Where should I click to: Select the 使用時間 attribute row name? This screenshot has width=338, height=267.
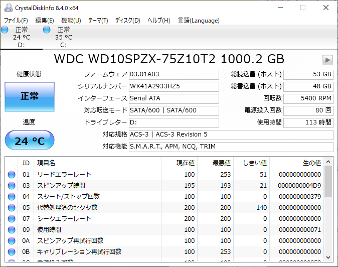tap(49, 230)
